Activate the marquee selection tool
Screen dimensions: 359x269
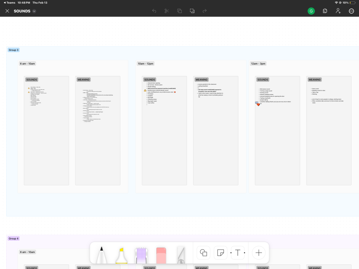(192, 11)
